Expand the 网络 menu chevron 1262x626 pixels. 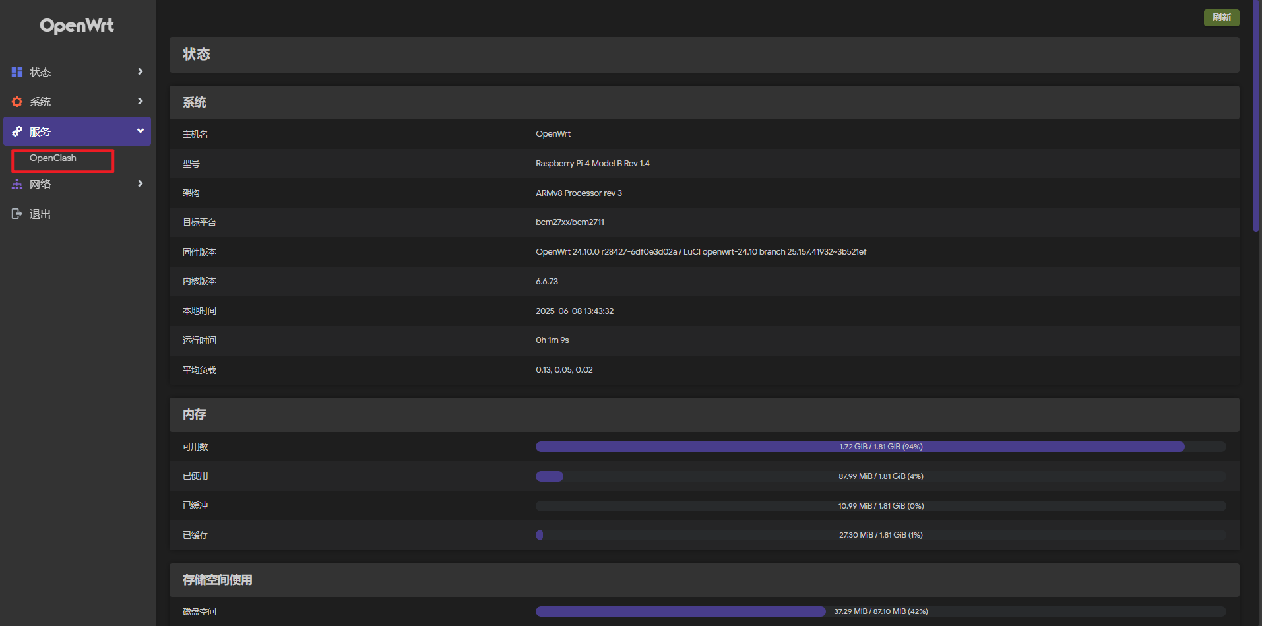(x=140, y=183)
